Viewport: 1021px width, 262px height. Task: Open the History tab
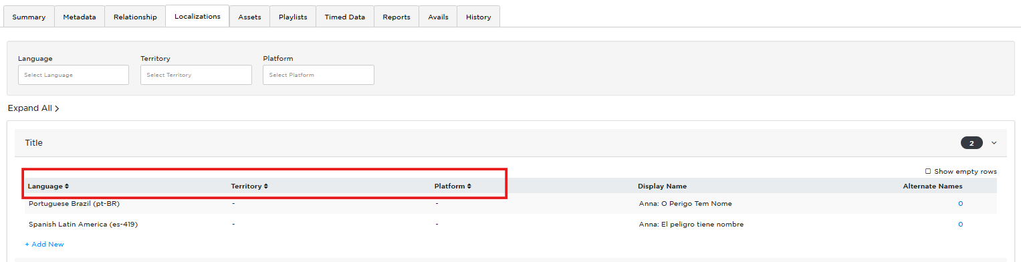(479, 17)
